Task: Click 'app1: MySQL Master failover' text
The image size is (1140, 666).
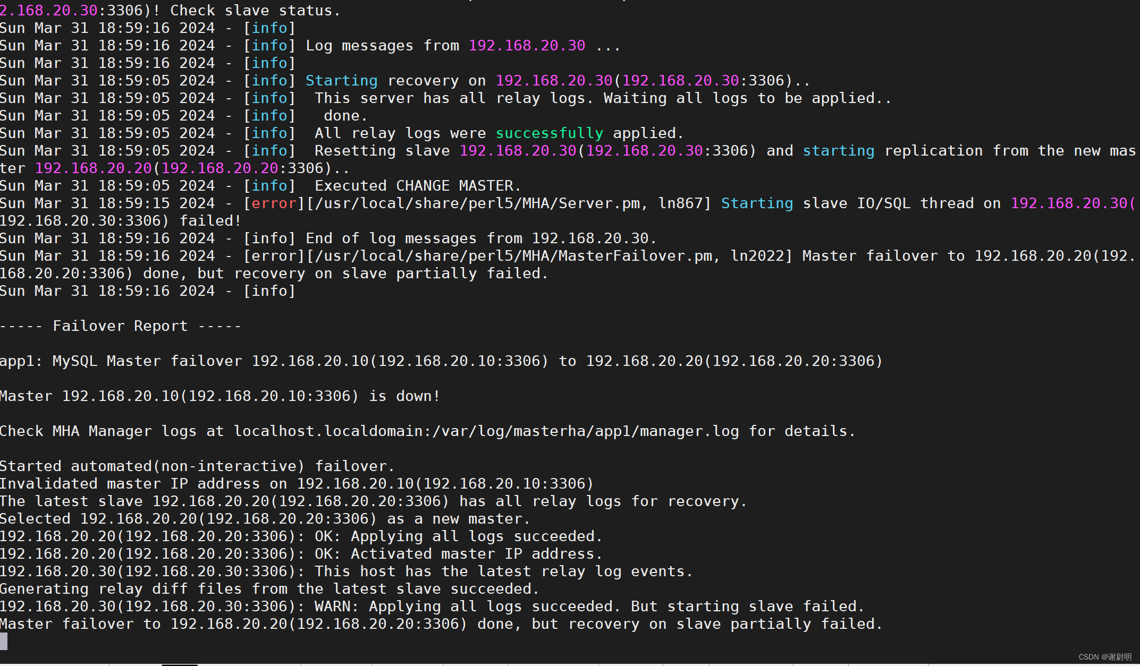Action: tap(121, 361)
